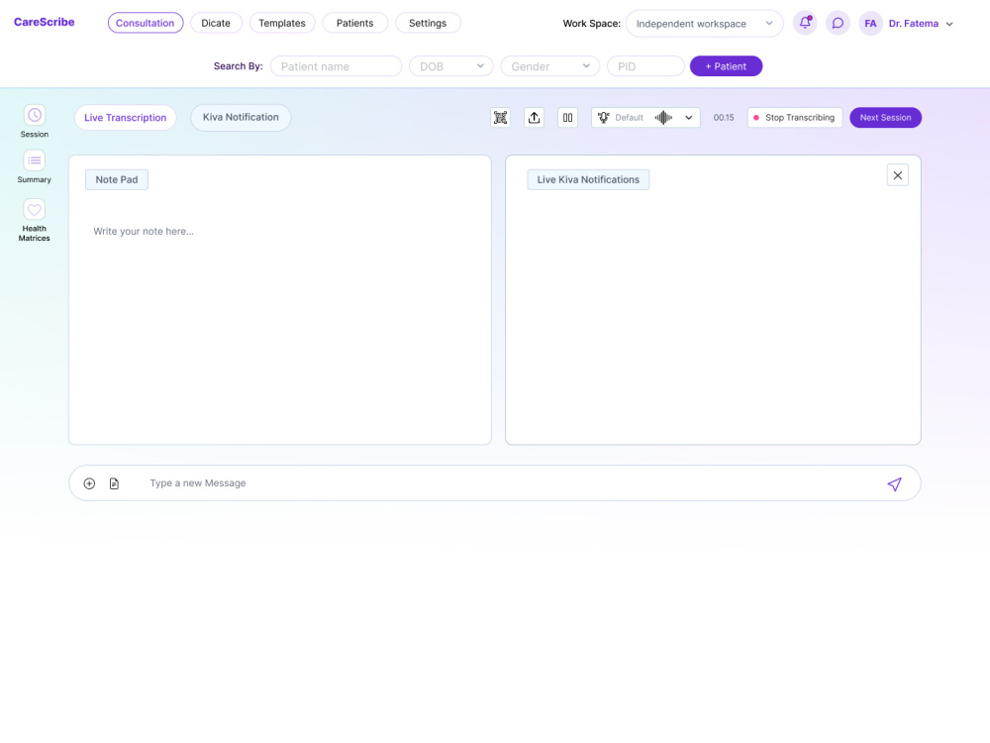990x743 pixels.
Task: Click the Note Pad label button
Action: pyautogui.click(x=117, y=179)
